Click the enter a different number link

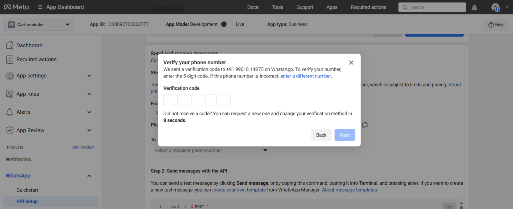point(306,76)
